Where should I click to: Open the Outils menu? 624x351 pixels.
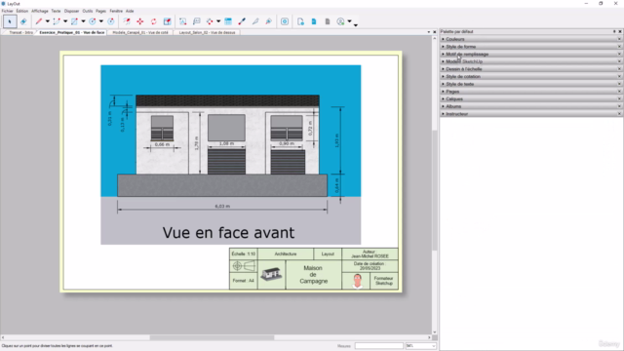(88, 11)
